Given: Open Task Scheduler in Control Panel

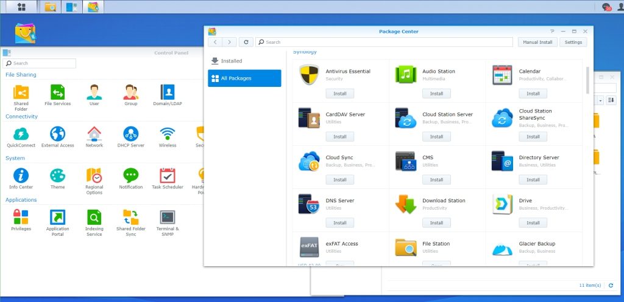Looking at the screenshot, I should click(x=167, y=176).
